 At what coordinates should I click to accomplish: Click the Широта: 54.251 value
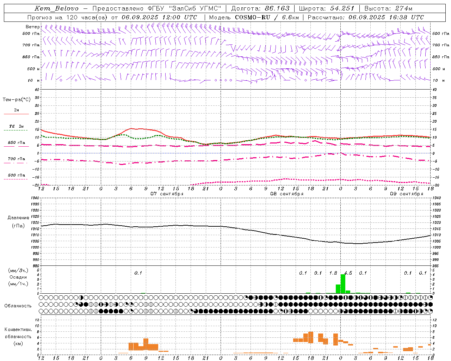click(326, 8)
